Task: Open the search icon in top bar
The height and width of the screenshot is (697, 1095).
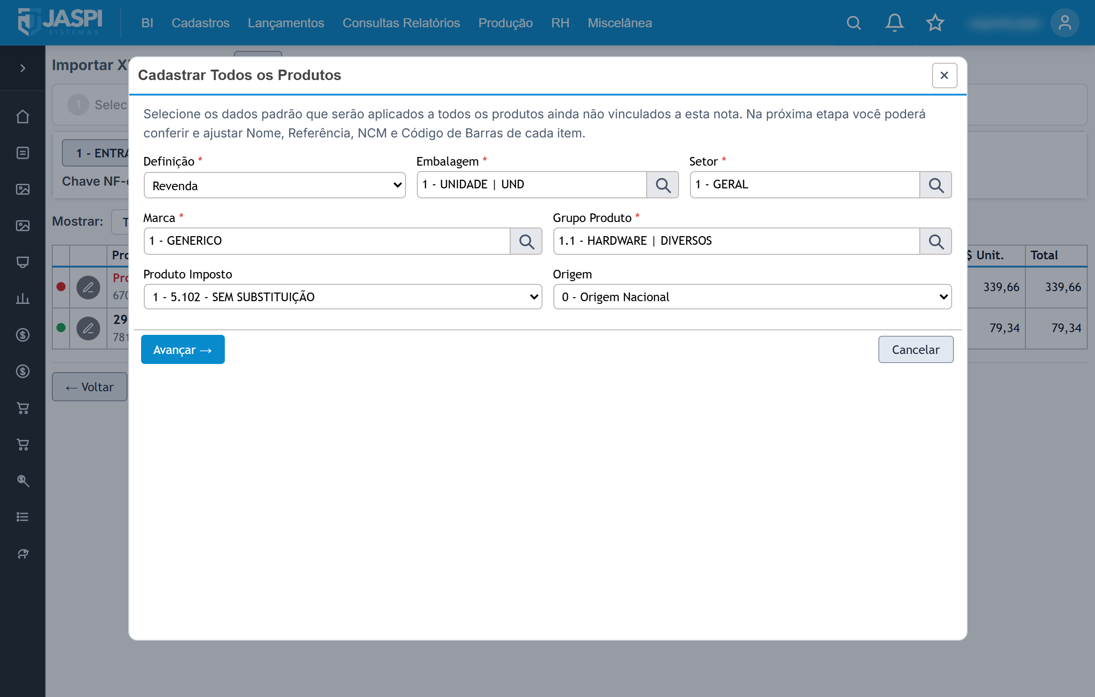Action: 854,23
